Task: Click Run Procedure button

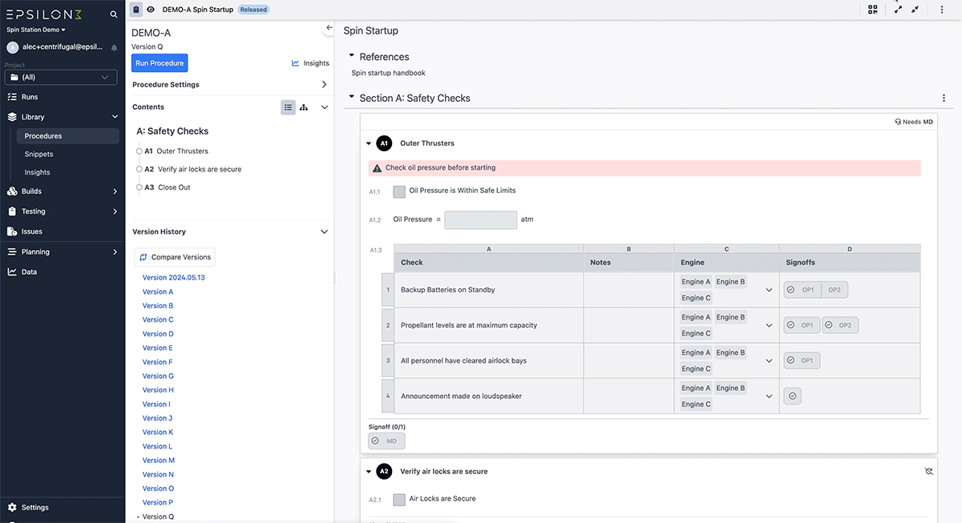Action: 160,63
